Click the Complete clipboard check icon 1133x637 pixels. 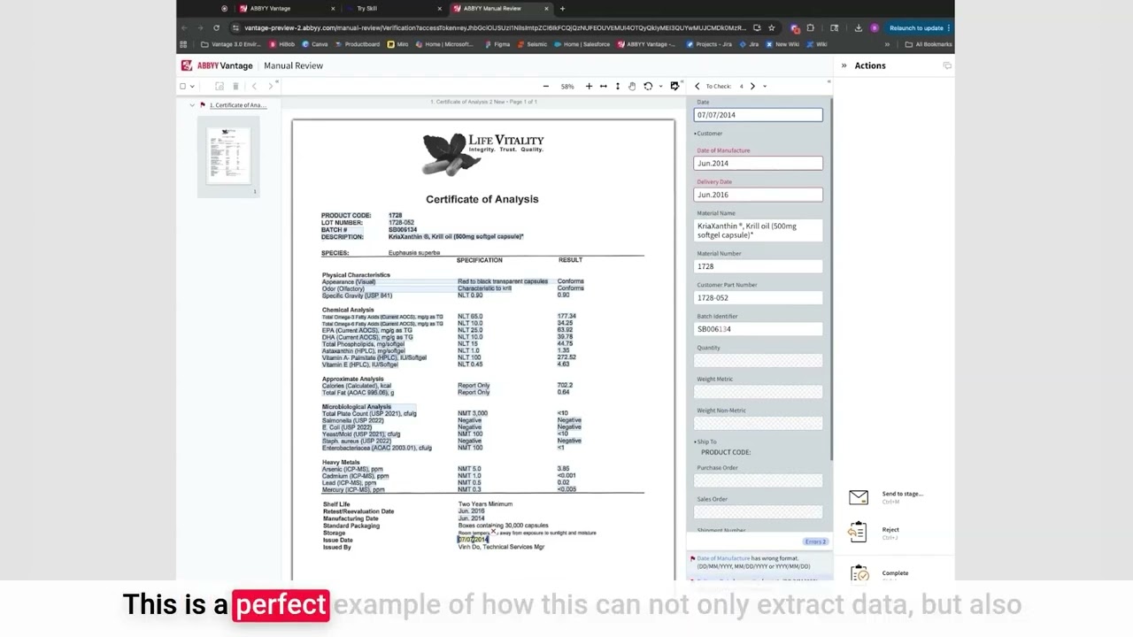[859, 574]
